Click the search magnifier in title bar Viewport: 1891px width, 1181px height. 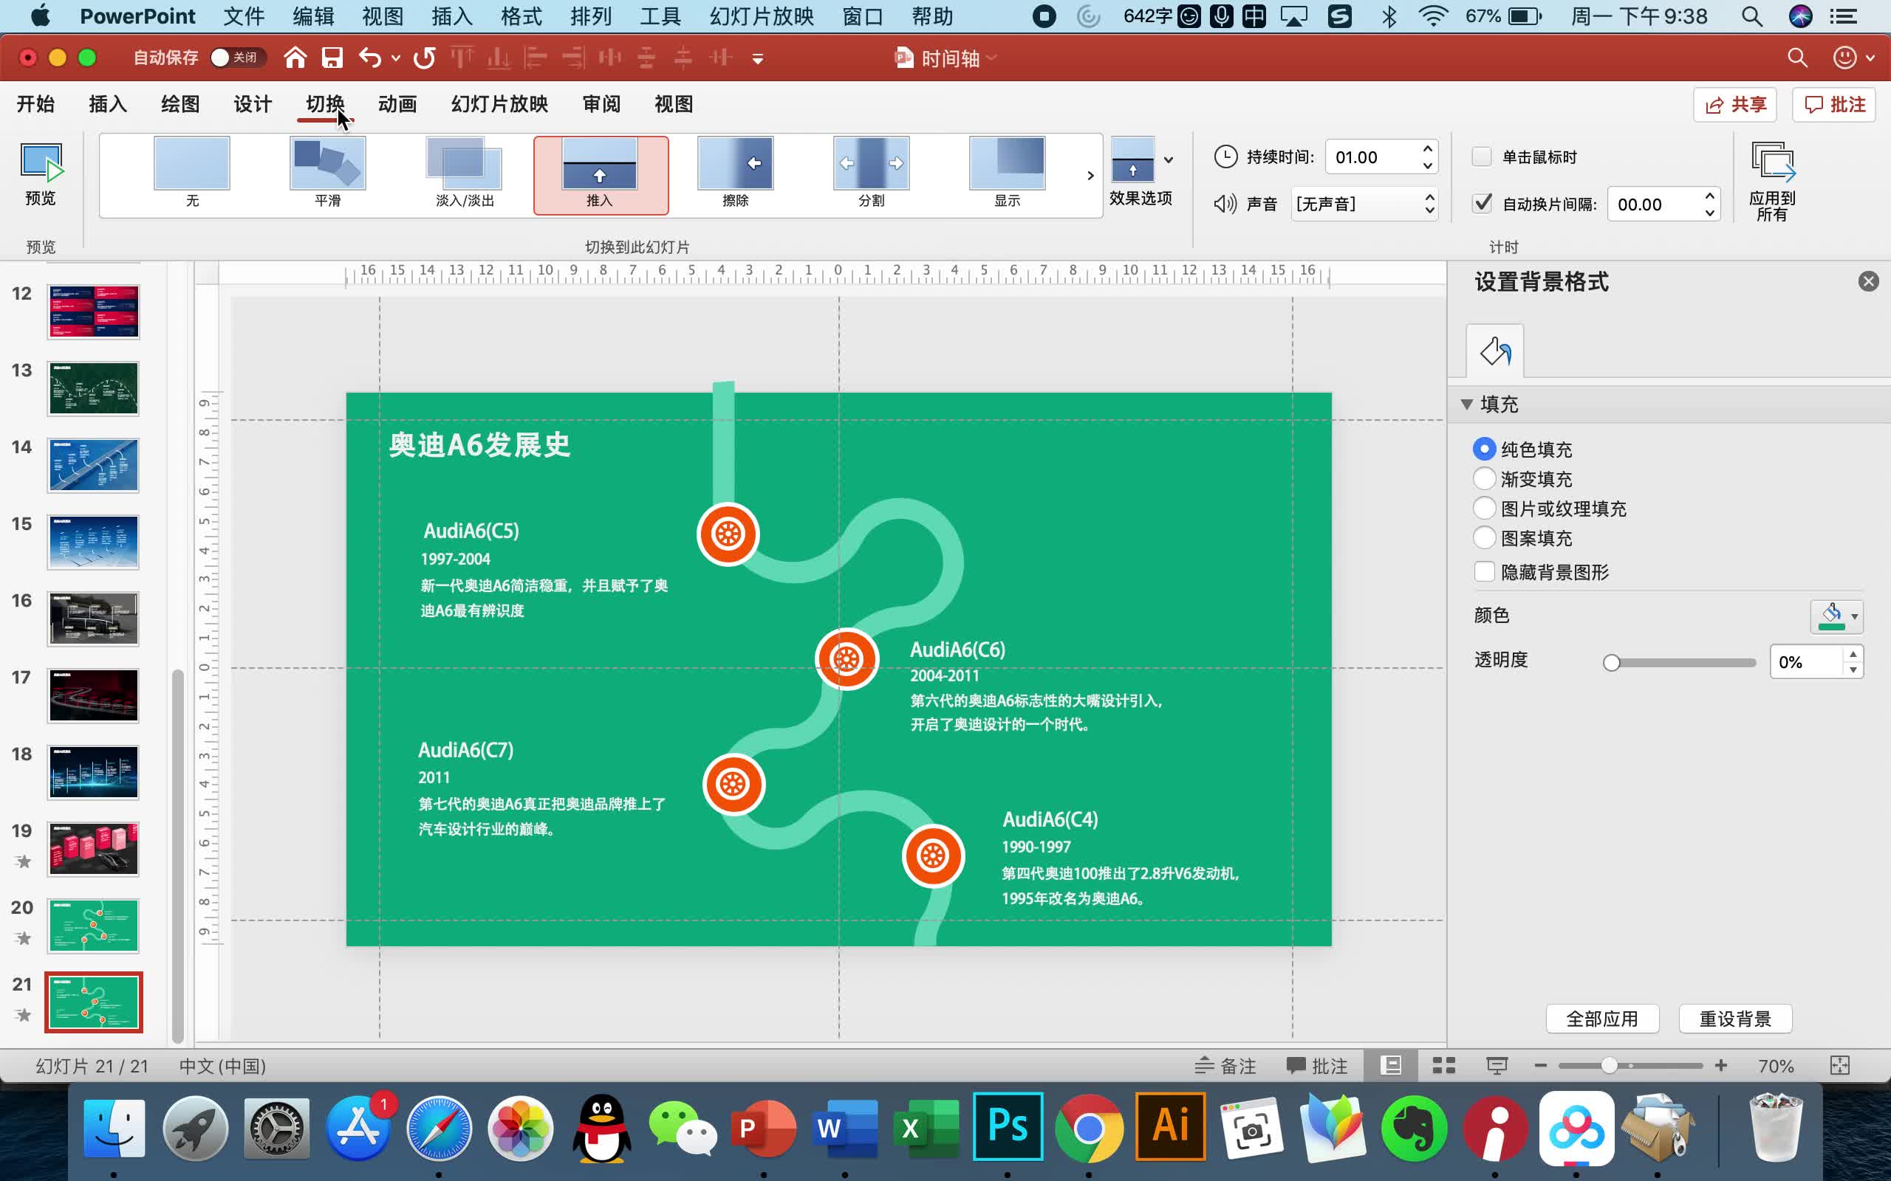tap(1797, 58)
